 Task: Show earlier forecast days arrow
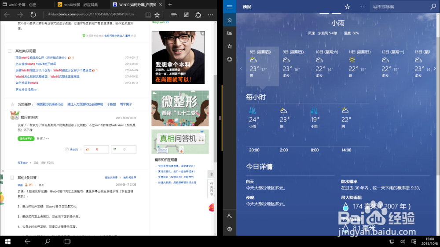241,68
